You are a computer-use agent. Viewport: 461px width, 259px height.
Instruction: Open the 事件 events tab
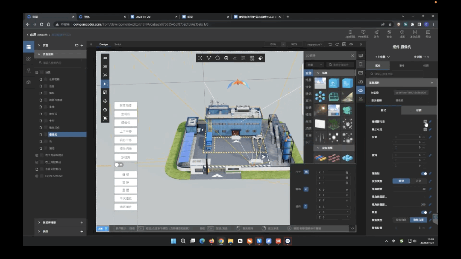pyautogui.click(x=402, y=66)
